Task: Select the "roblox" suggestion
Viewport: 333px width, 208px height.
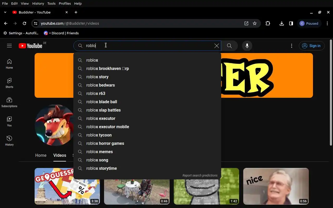Action: (147, 60)
